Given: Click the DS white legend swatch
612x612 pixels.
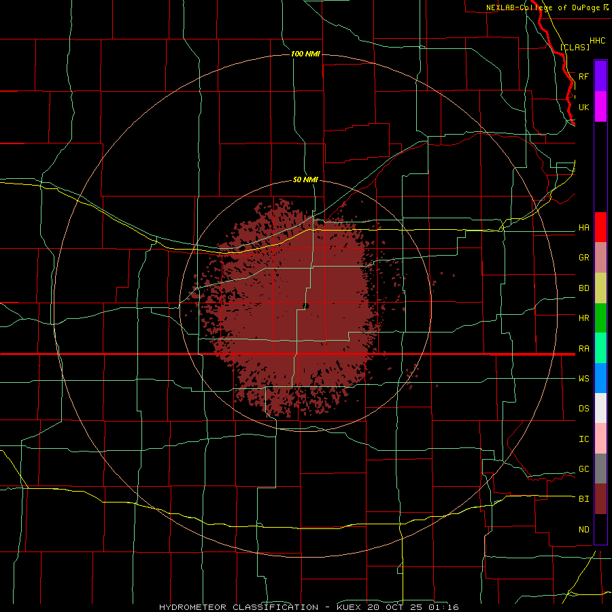Looking at the screenshot, I should (x=600, y=408).
